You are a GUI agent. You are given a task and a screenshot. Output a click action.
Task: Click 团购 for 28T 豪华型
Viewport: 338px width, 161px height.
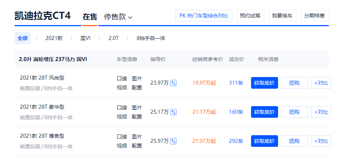(295, 112)
